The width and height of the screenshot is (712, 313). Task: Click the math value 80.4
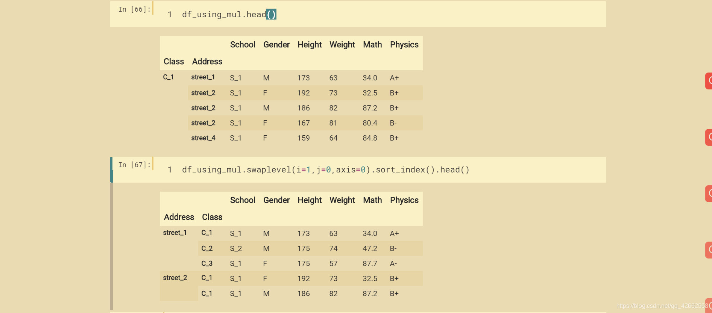[x=370, y=123]
